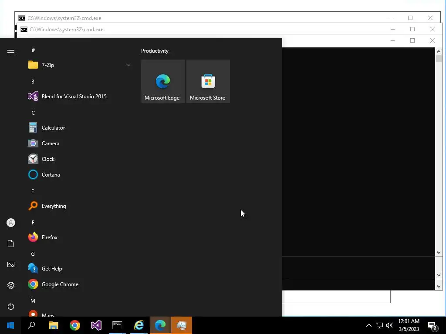Switch to Command Prompt in the taskbar
The width and height of the screenshot is (446, 334).
117,325
